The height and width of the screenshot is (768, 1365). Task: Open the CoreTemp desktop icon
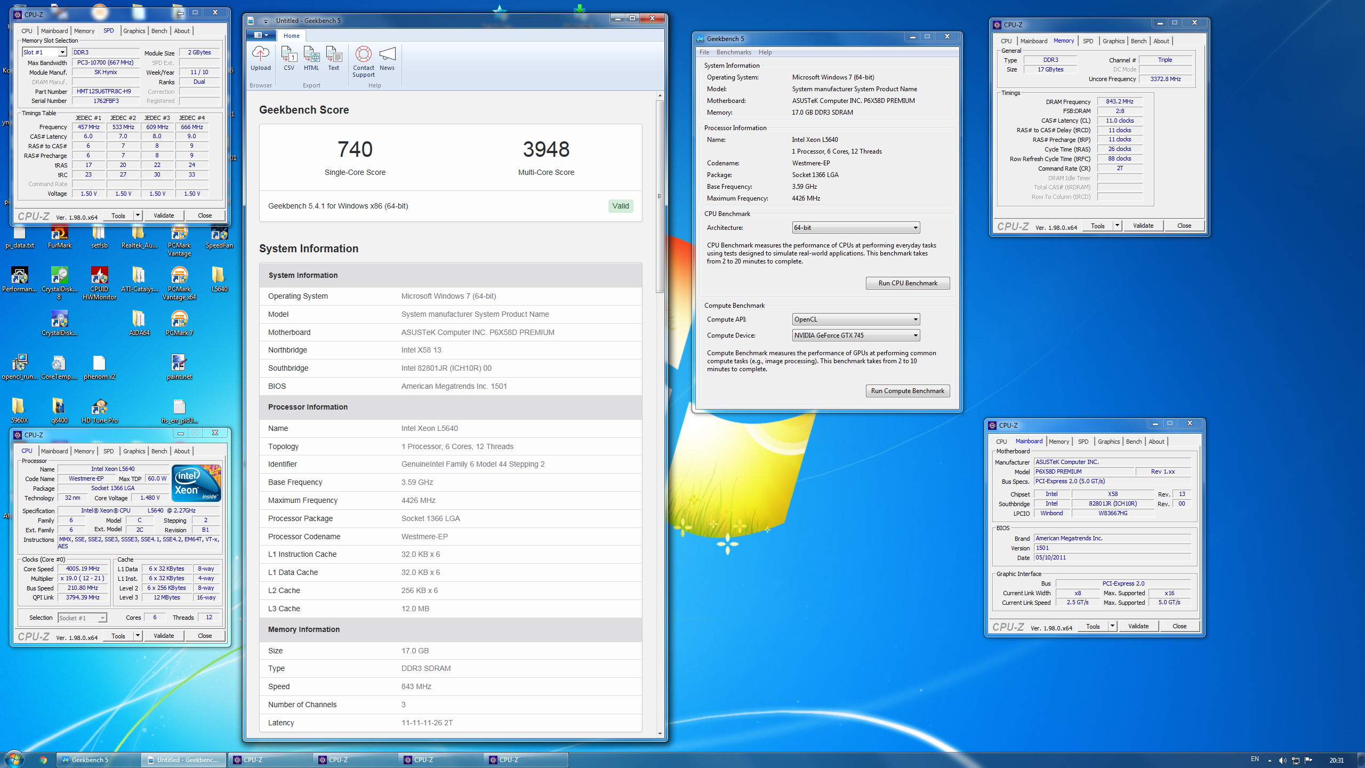pyautogui.click(x=59, y=367)
